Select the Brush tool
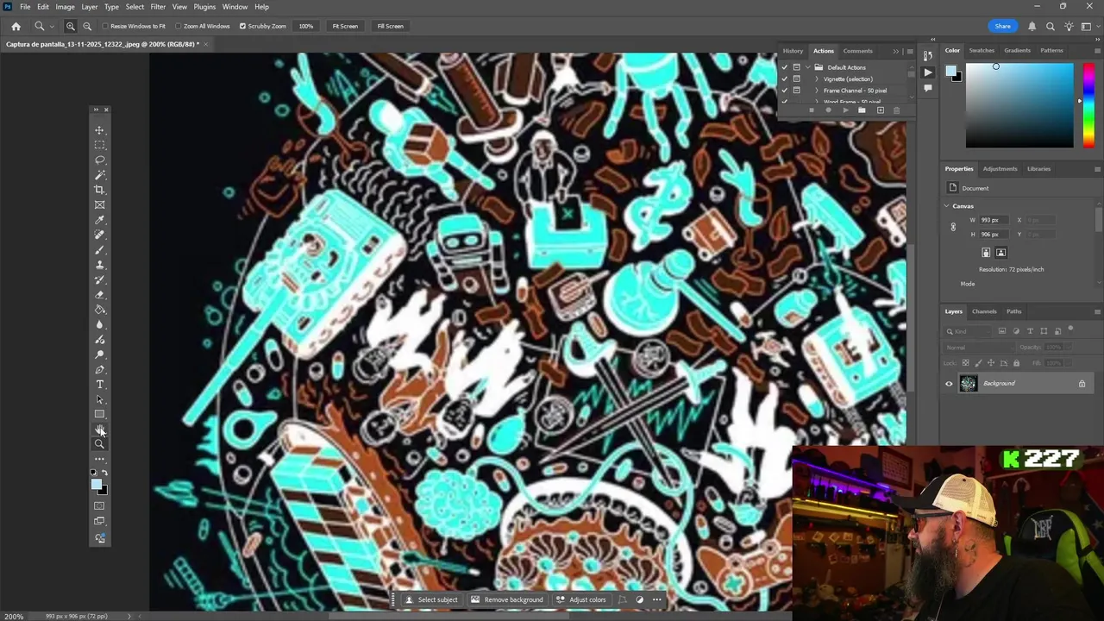 pyautogui.click(x=99, y=249)
